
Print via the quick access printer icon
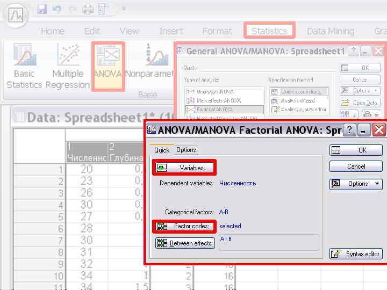[x=88, y=9]
